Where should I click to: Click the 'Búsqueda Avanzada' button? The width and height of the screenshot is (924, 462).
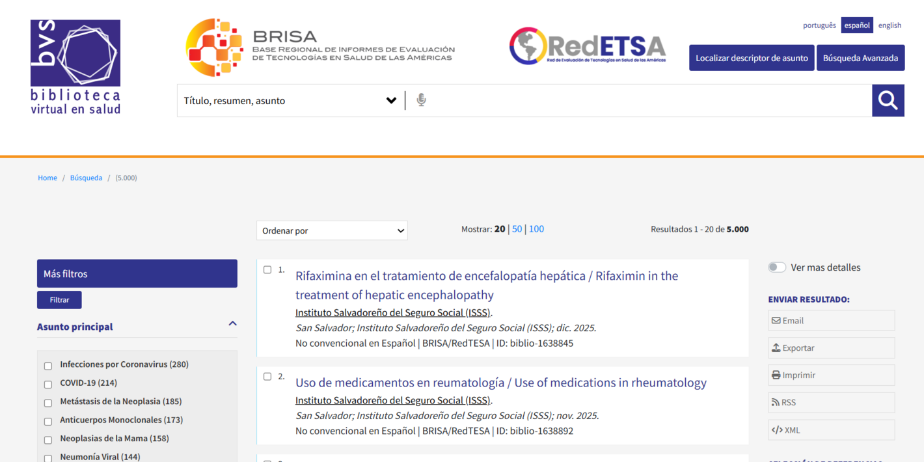(860, 58)
